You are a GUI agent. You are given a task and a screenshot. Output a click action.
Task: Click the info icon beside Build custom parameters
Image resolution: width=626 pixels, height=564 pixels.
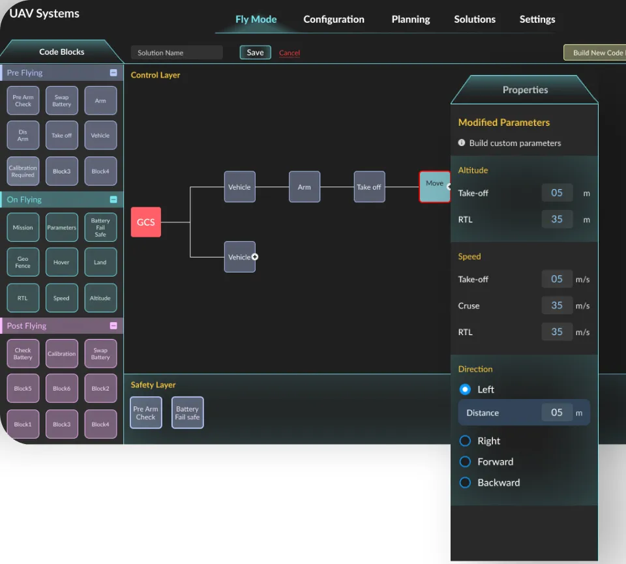[462, 143]
